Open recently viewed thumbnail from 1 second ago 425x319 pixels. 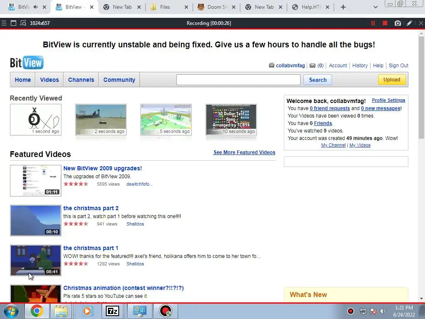click(x=36, y=120)
